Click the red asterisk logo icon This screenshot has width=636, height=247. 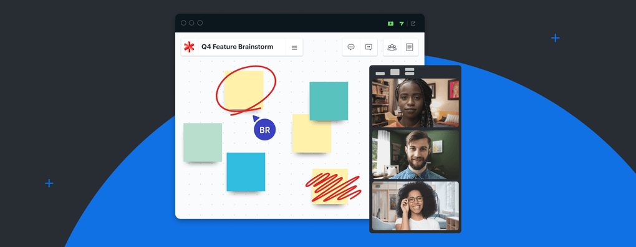point(188,47)
